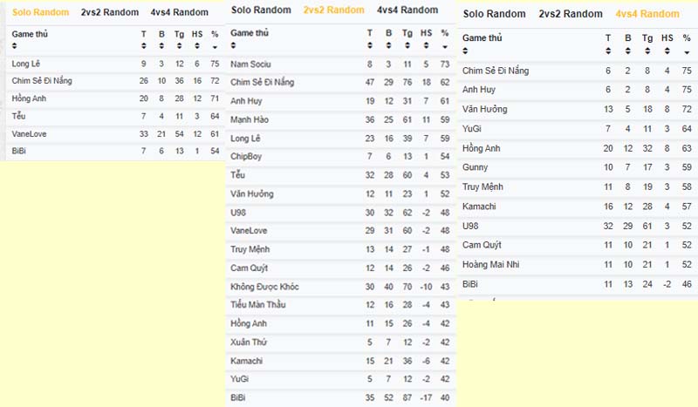Sort the left table by HS column

point(197,46)
